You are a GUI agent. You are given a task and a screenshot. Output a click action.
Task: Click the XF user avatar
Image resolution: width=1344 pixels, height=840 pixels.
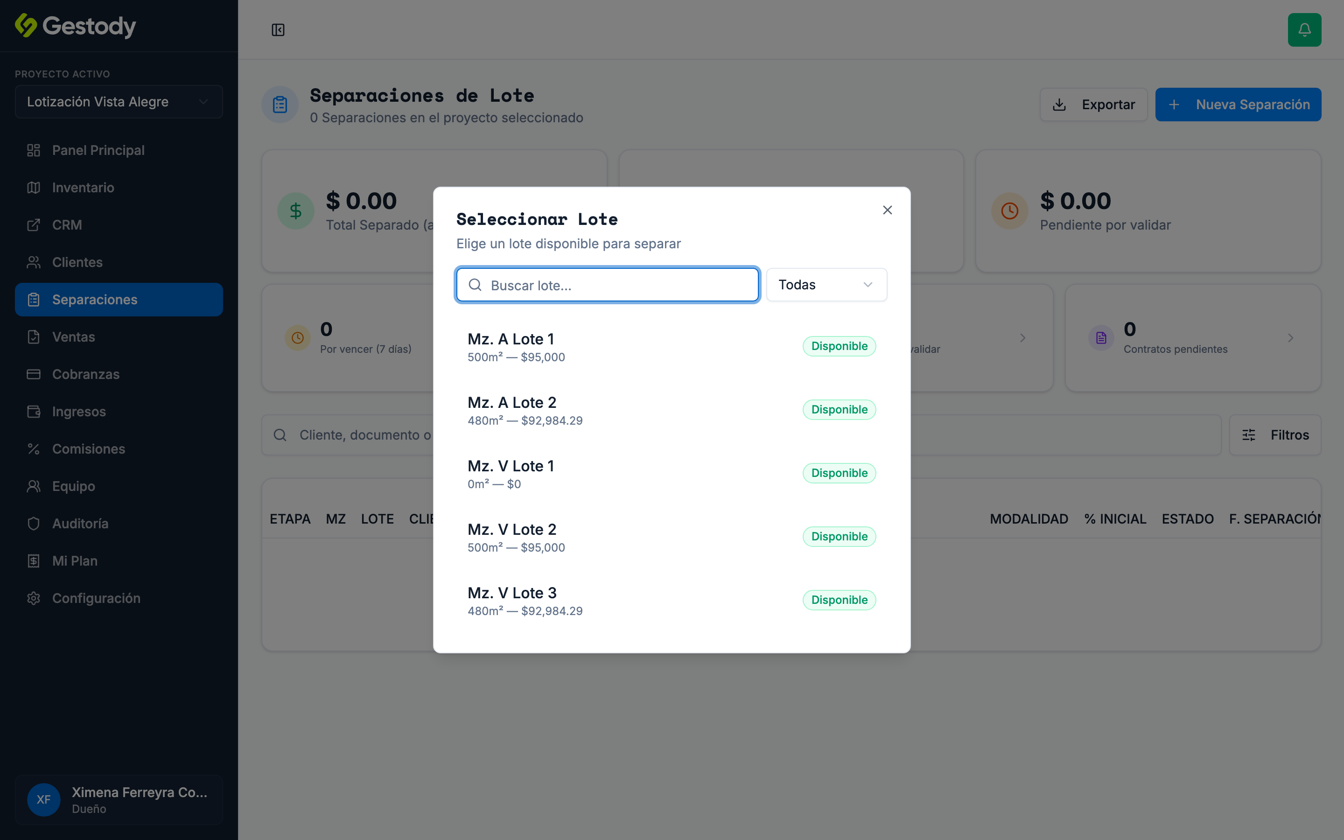point(44,799)
